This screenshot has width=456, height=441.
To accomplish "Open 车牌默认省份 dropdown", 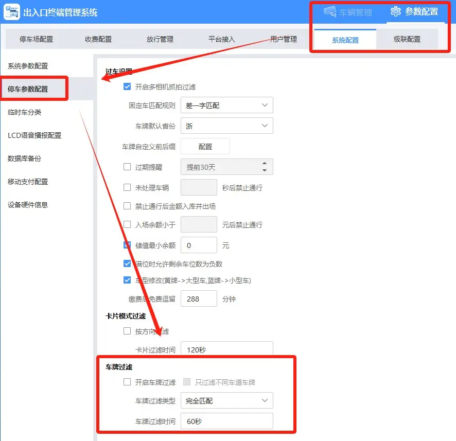I will [226, 126].
